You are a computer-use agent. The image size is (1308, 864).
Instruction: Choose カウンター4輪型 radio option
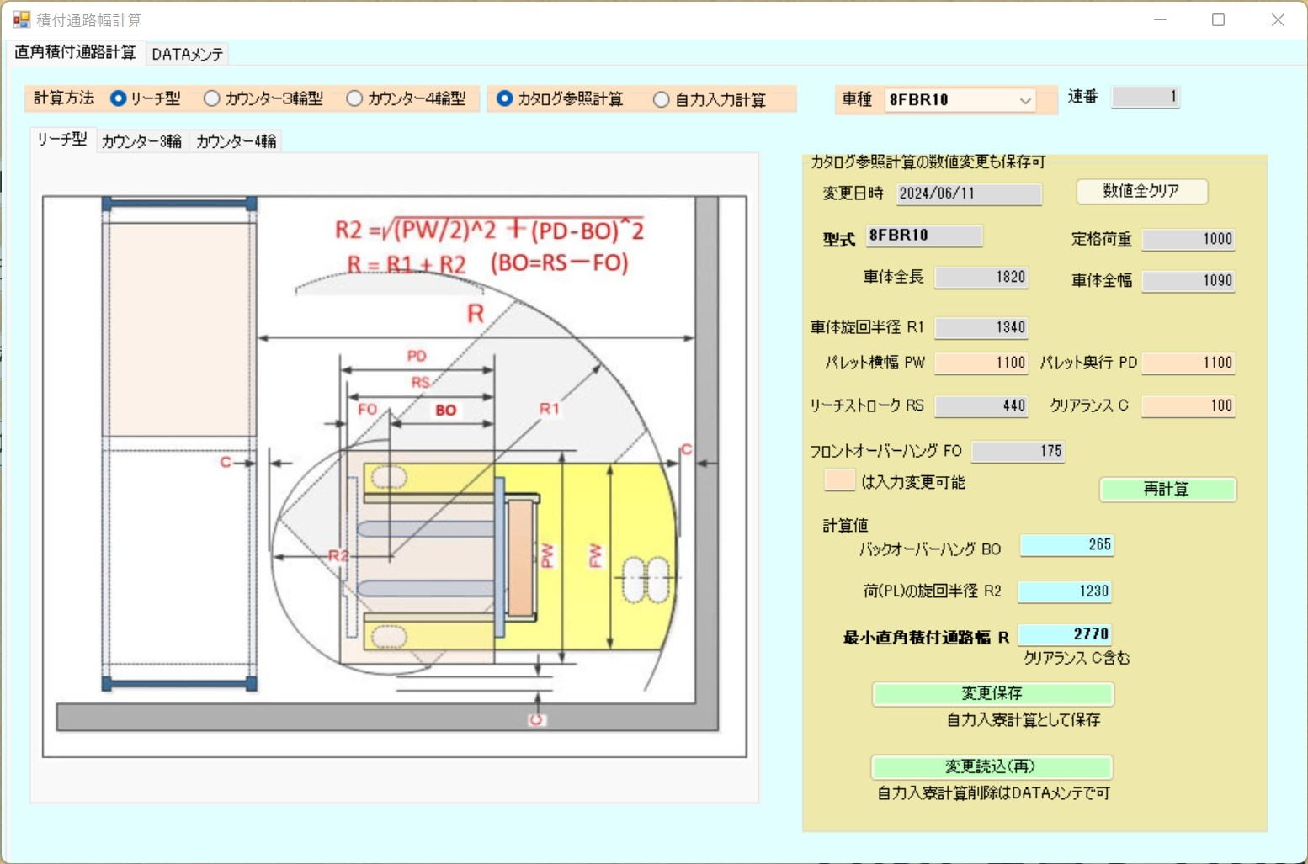pos(354,98)
